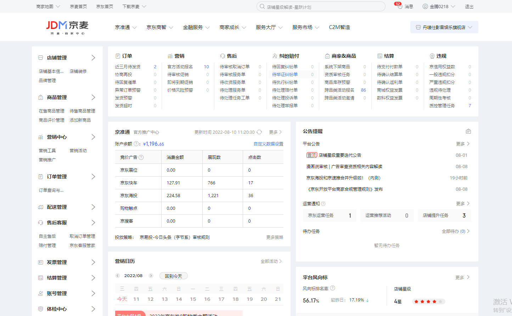
Task: Click the 订单管理 sidebar icon
Action: tap(41, 177)
